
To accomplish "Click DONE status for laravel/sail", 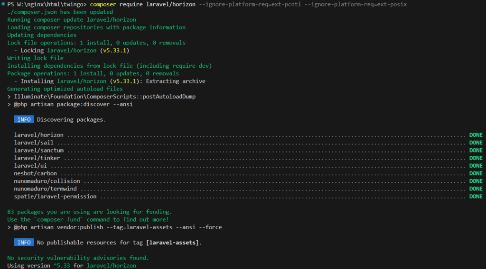I will [476, 143].
